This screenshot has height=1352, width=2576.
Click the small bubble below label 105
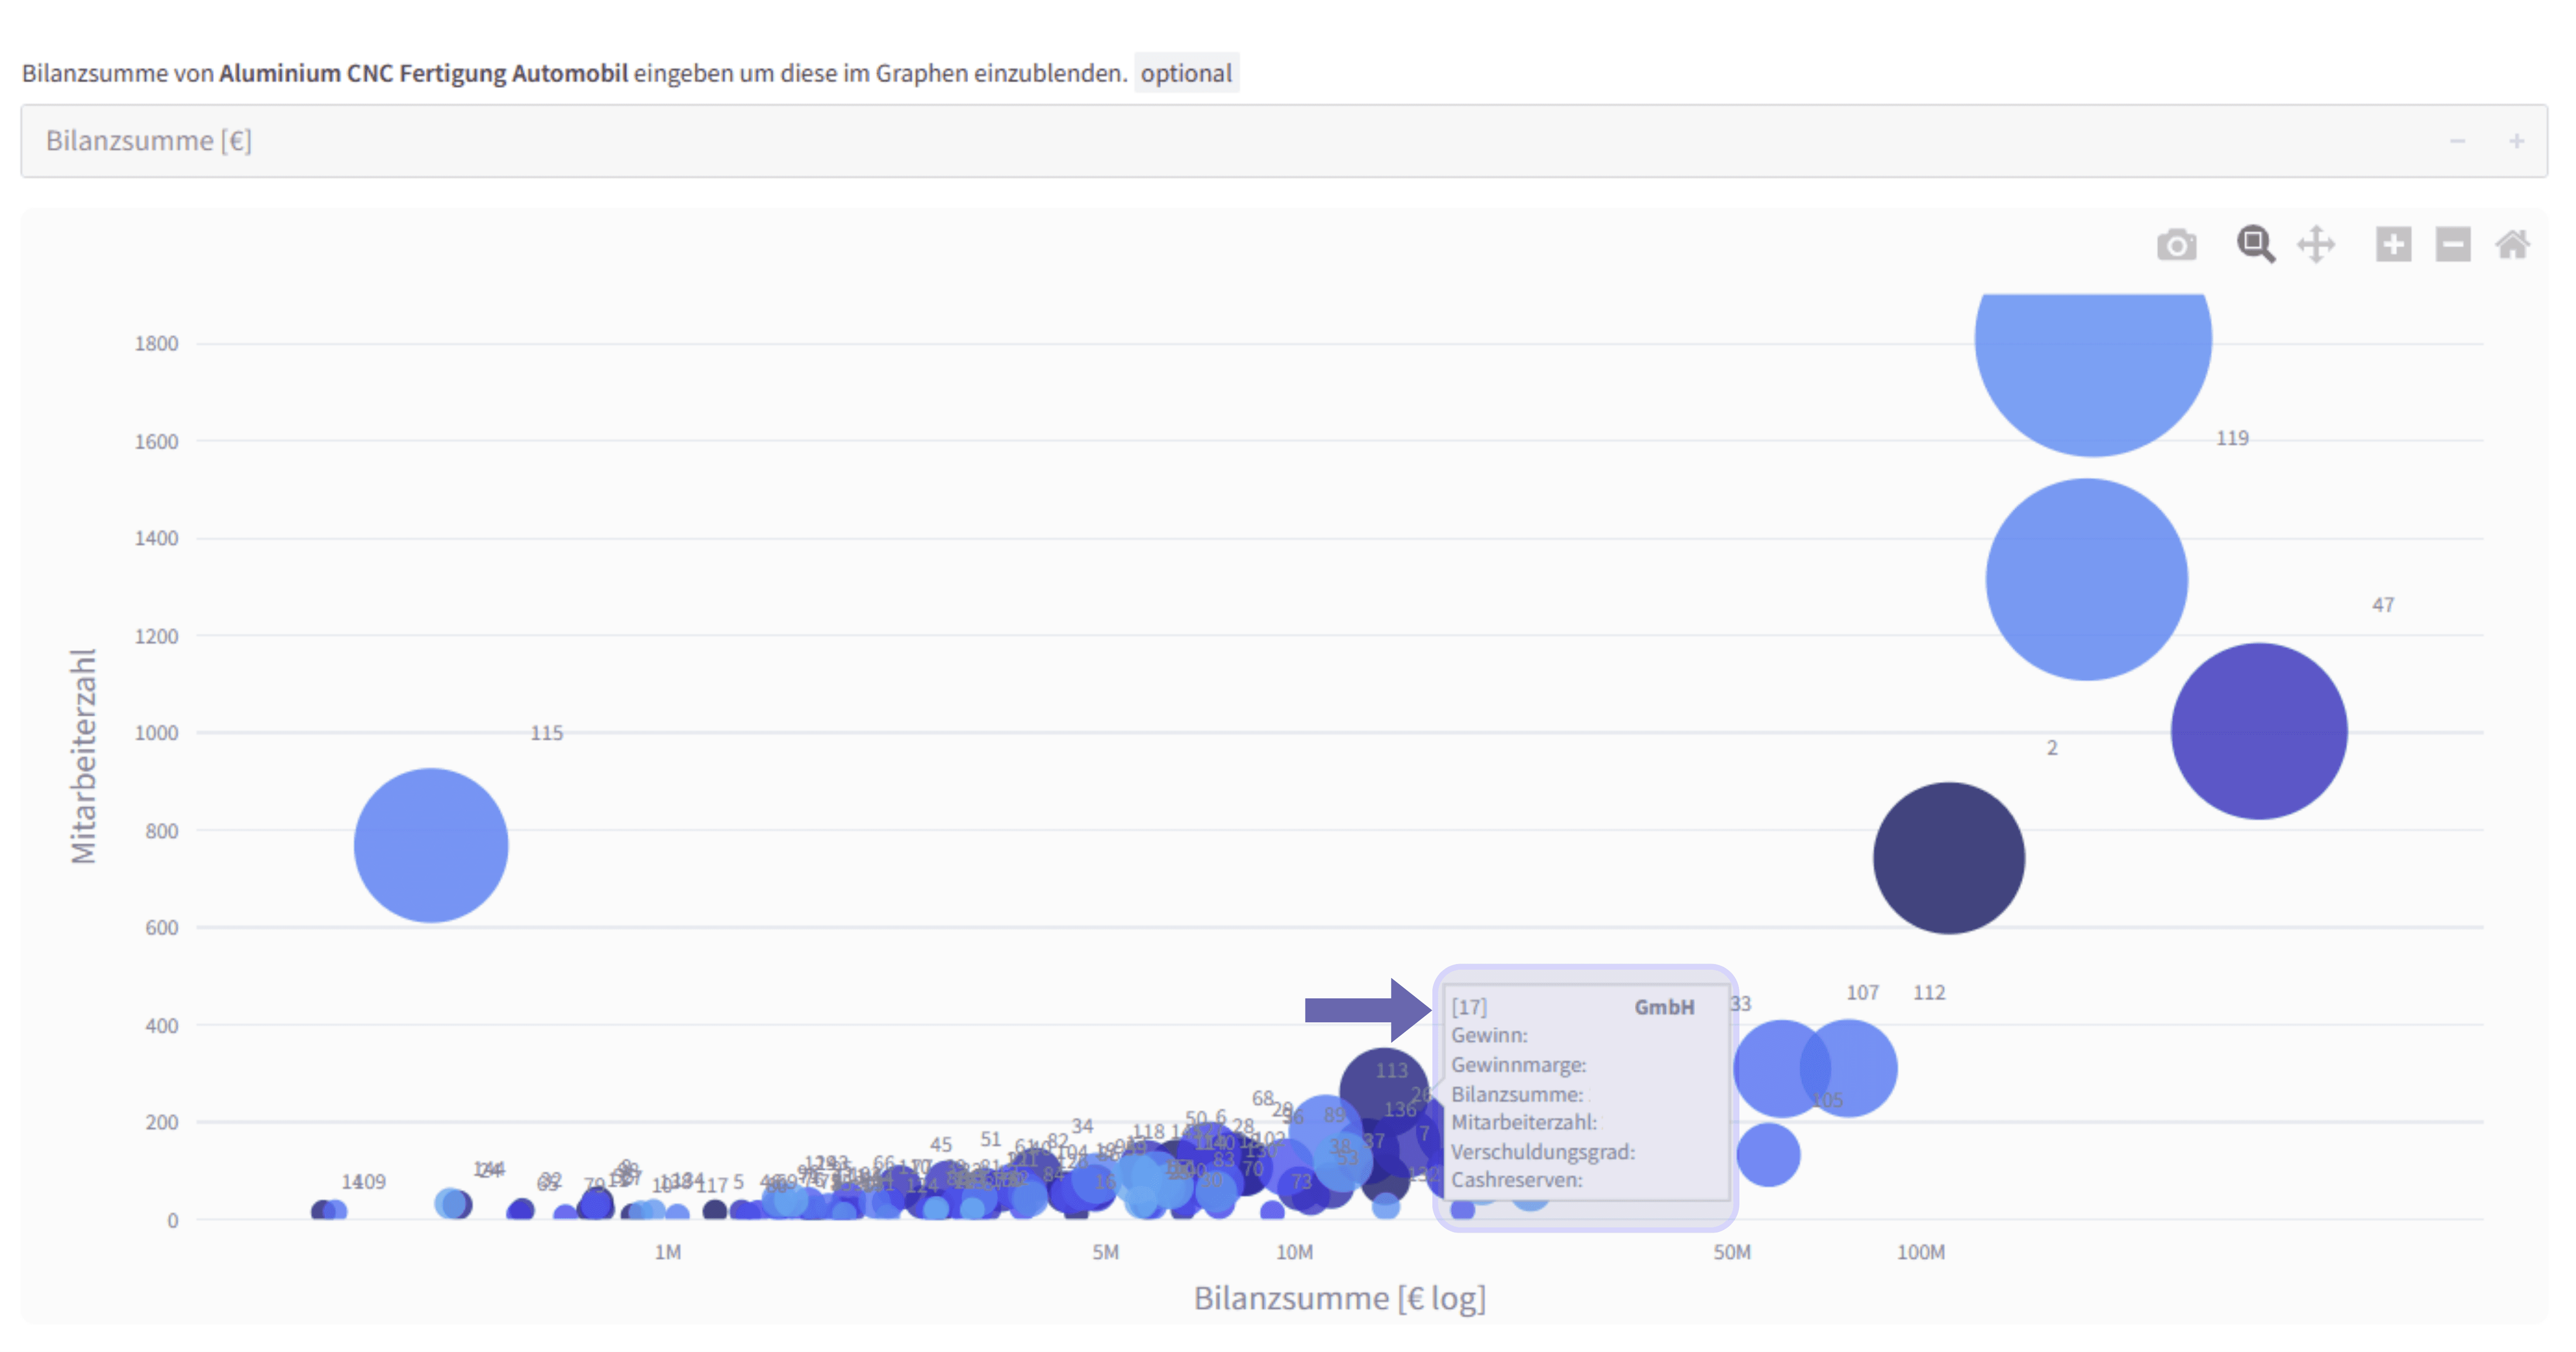pos(1768,1154)
